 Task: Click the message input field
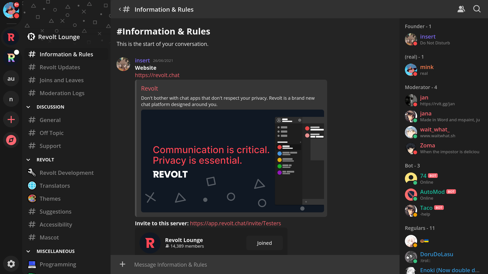click(x=255, y=264)
